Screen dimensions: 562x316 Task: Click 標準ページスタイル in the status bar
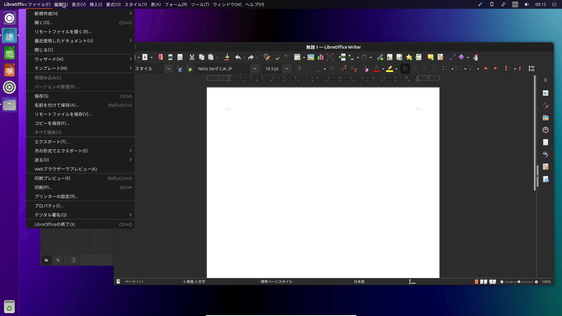pyautogui.click(x=277, y=282)
